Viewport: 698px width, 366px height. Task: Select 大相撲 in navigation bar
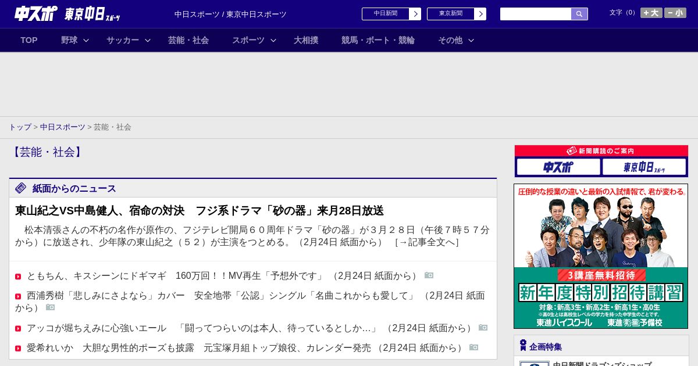pyautogui.click(x=306, y=40)
